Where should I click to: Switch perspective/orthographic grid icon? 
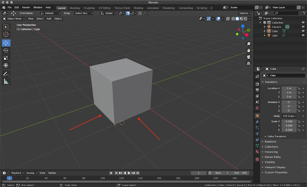pyautogui.click(x=248, y=64)
